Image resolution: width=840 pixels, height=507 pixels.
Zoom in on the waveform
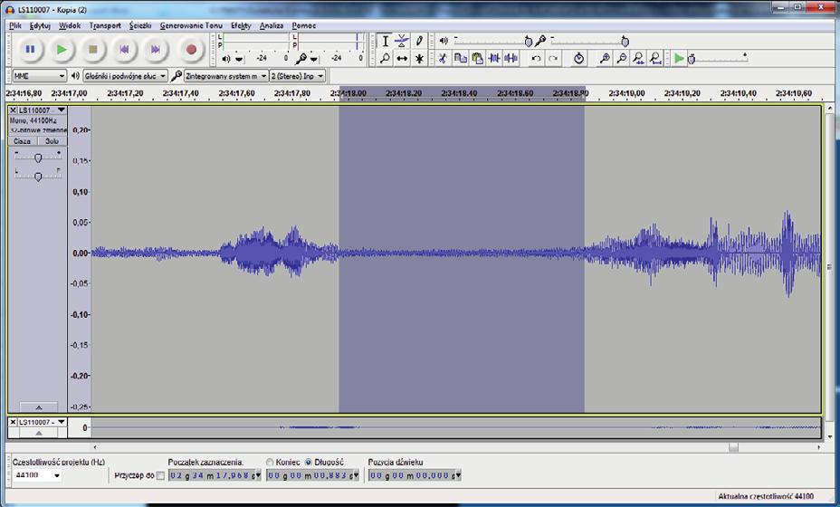[x=605, y=58]
